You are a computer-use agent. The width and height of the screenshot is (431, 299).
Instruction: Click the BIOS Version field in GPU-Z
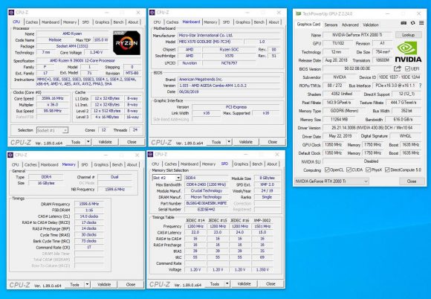[357, 68]
